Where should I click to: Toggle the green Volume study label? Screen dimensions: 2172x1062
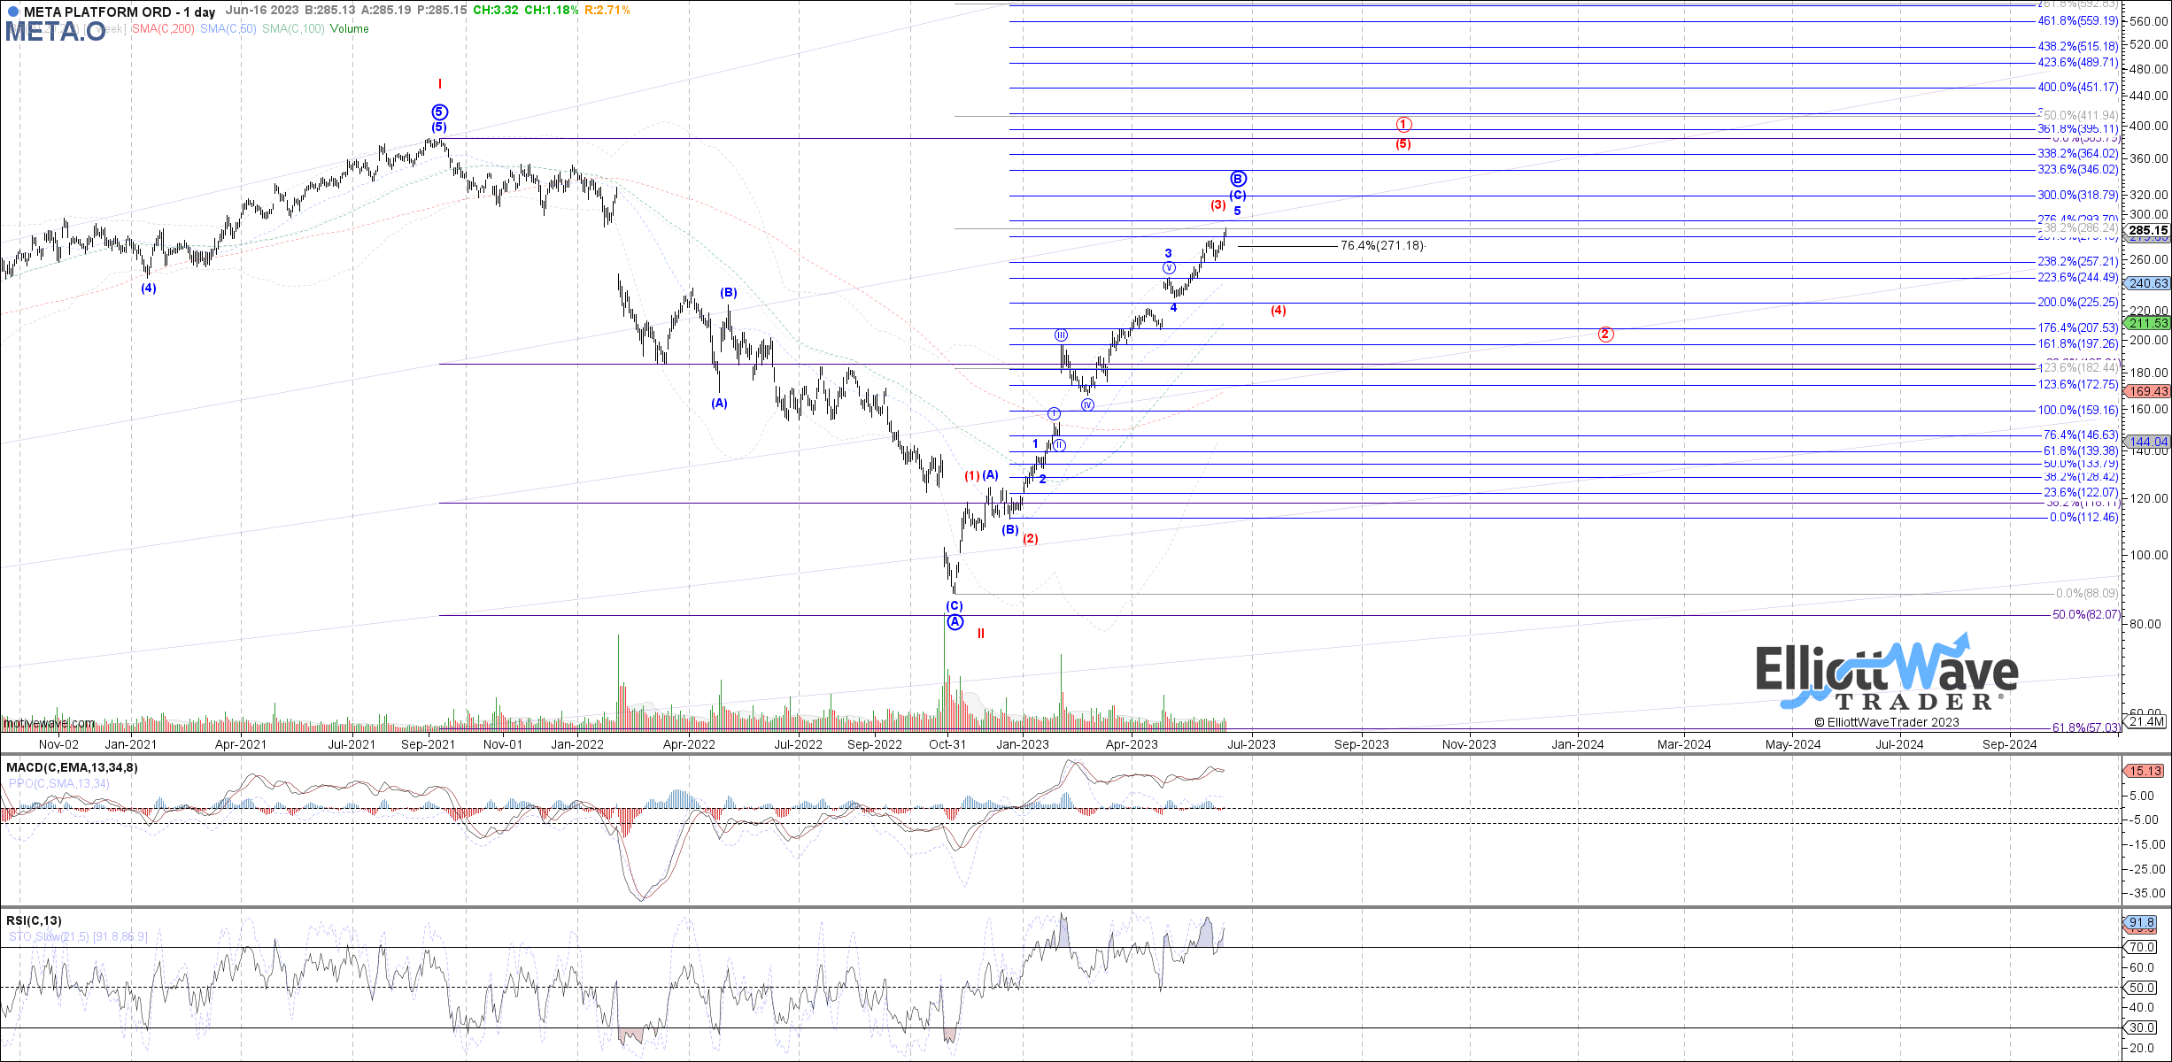pyautogui.click(x=350, y=29)
